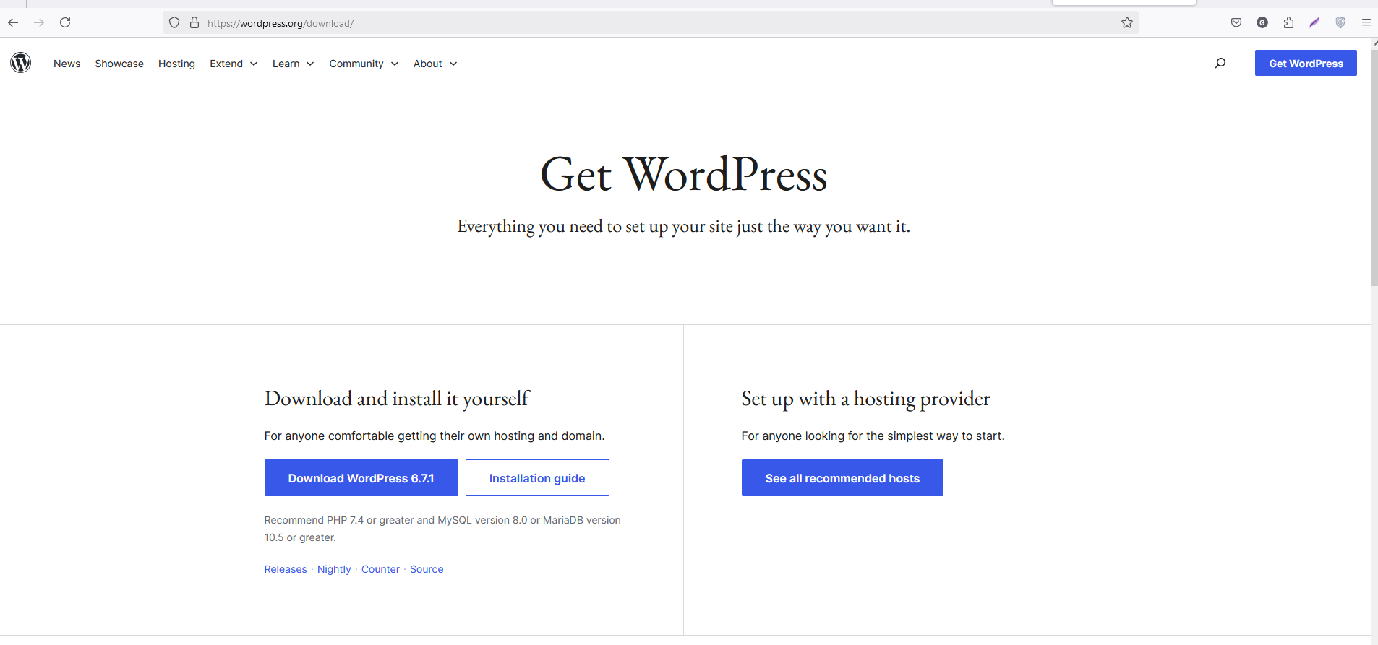Click the Download and install it yourself heading

(397, 399)
